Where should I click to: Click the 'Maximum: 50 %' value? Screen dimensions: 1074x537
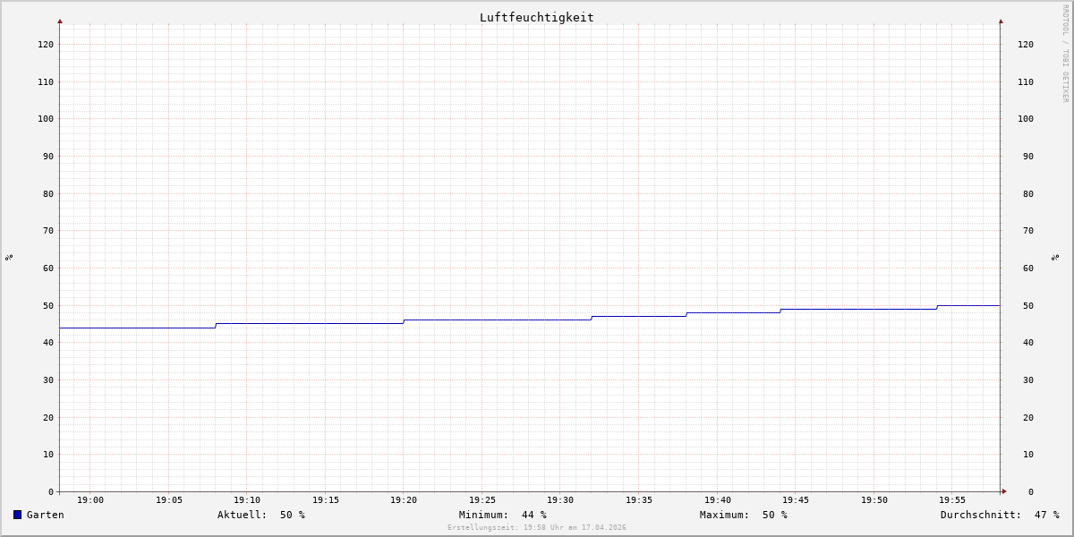pos(743,515)
